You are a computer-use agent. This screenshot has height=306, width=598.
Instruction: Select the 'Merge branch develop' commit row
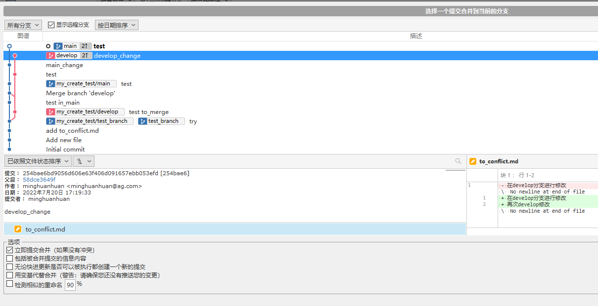(x=81, y=93)
